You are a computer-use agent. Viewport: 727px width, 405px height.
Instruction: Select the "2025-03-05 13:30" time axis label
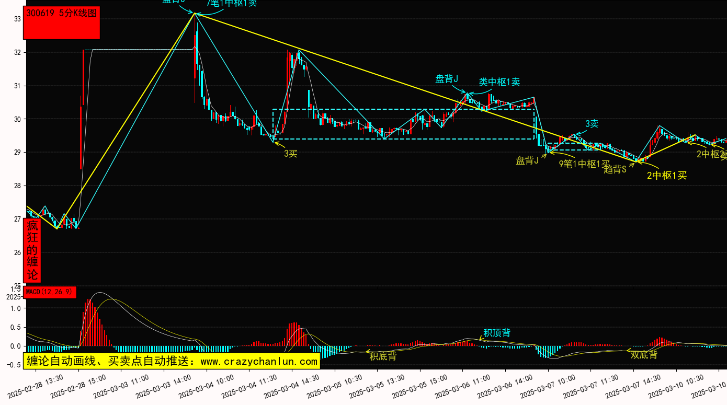click(378, 386)
